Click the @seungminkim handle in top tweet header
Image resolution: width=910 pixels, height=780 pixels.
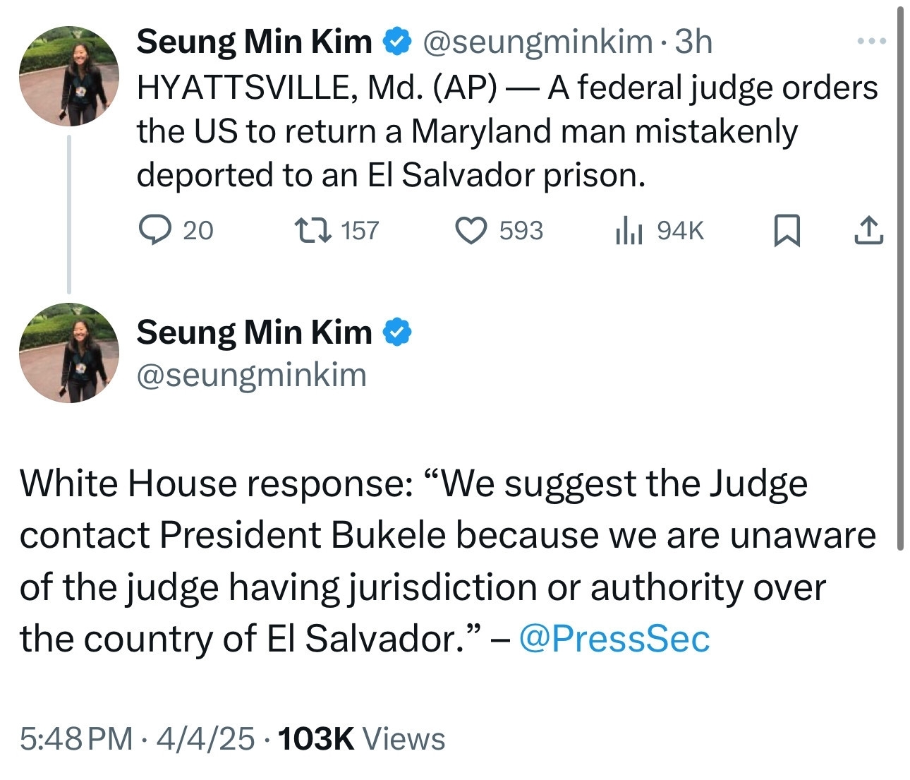click(537, 42)
